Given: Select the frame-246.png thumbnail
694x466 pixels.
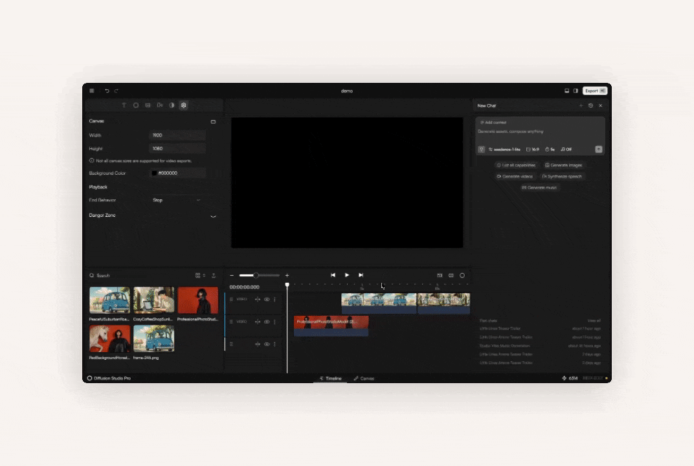Looking at the screenshot, I should click(x=153, y=338).
